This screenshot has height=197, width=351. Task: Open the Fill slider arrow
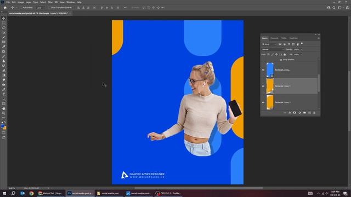tap(301, 55)
